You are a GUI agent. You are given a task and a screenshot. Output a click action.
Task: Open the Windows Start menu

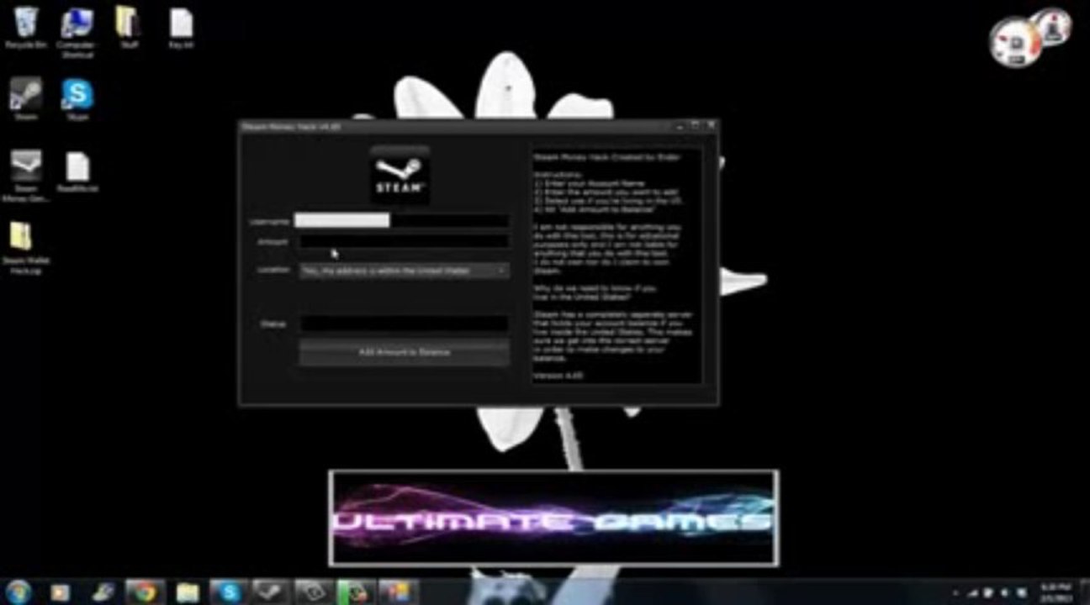[x=19, y=592]
